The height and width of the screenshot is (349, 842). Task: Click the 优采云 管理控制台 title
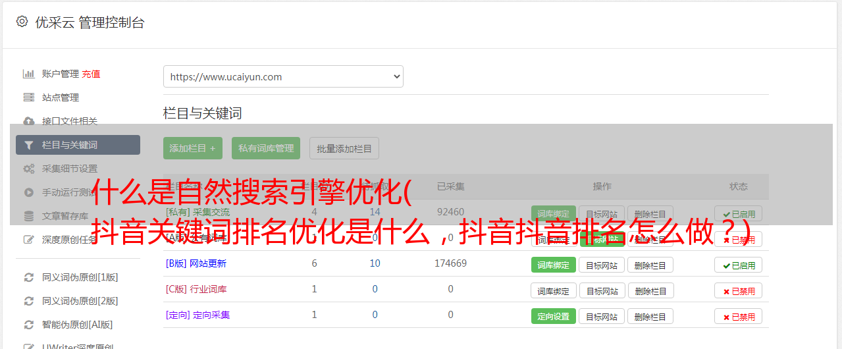tap(90, 22)
